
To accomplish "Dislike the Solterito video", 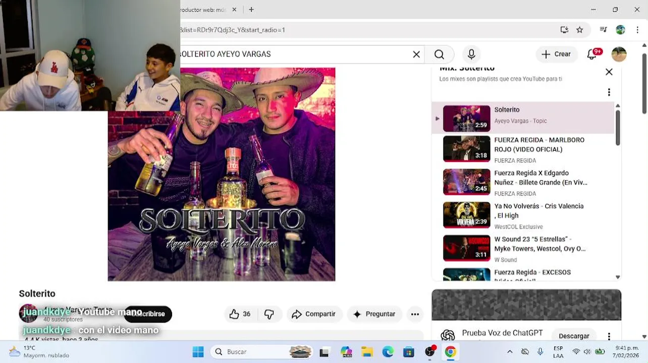I will click(269, 314).
